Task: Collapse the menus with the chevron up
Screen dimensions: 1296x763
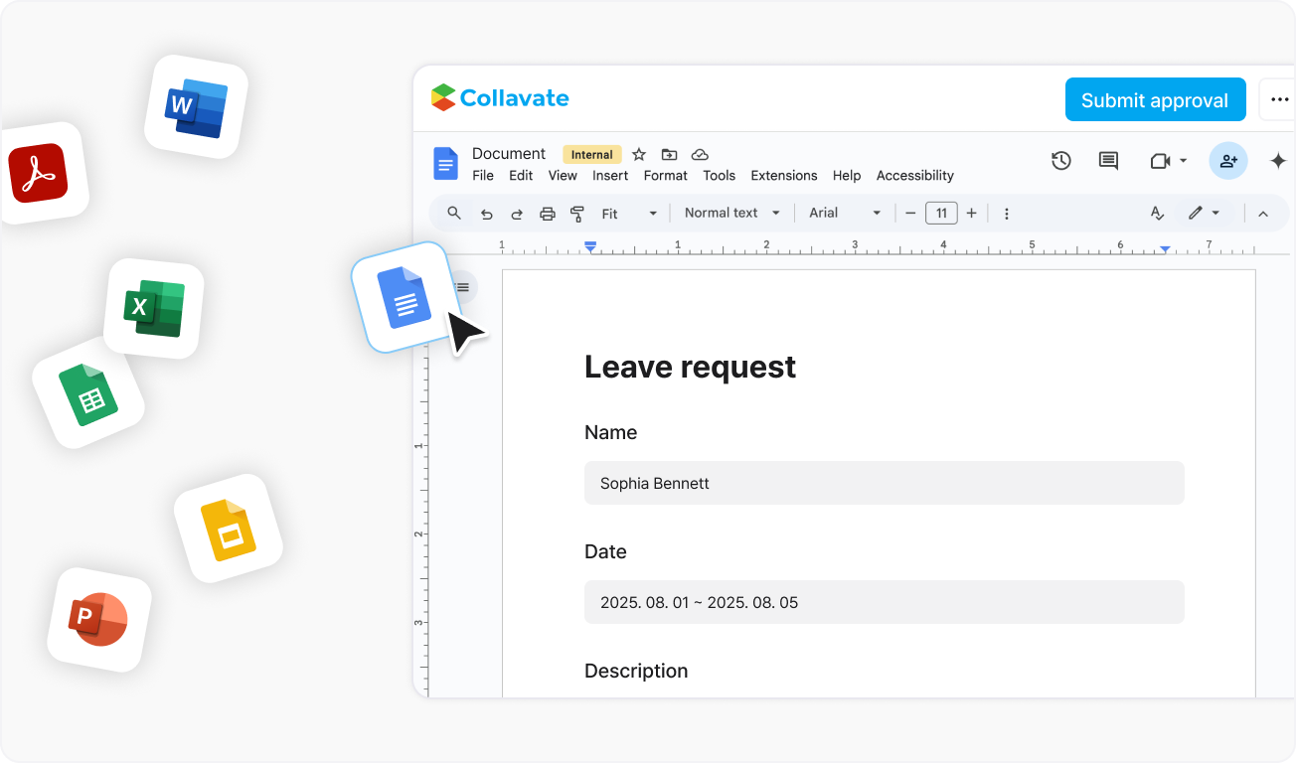Action: click(x=1263, y=214)
